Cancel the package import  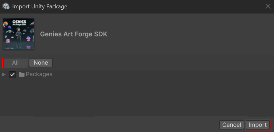coord(232,125)
